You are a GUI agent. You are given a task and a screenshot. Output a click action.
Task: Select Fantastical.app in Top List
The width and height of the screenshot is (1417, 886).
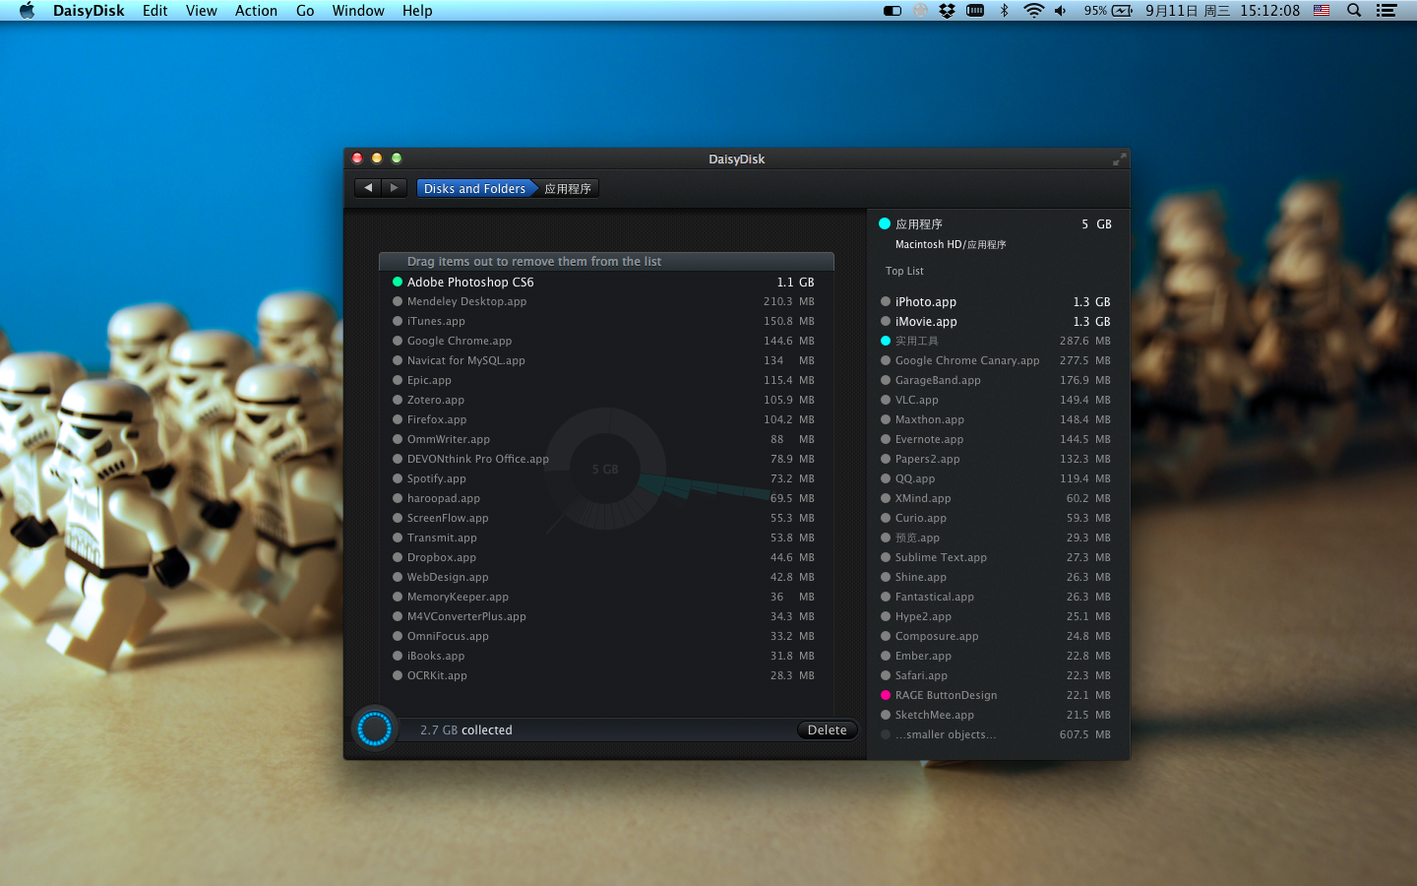(995, 597)
